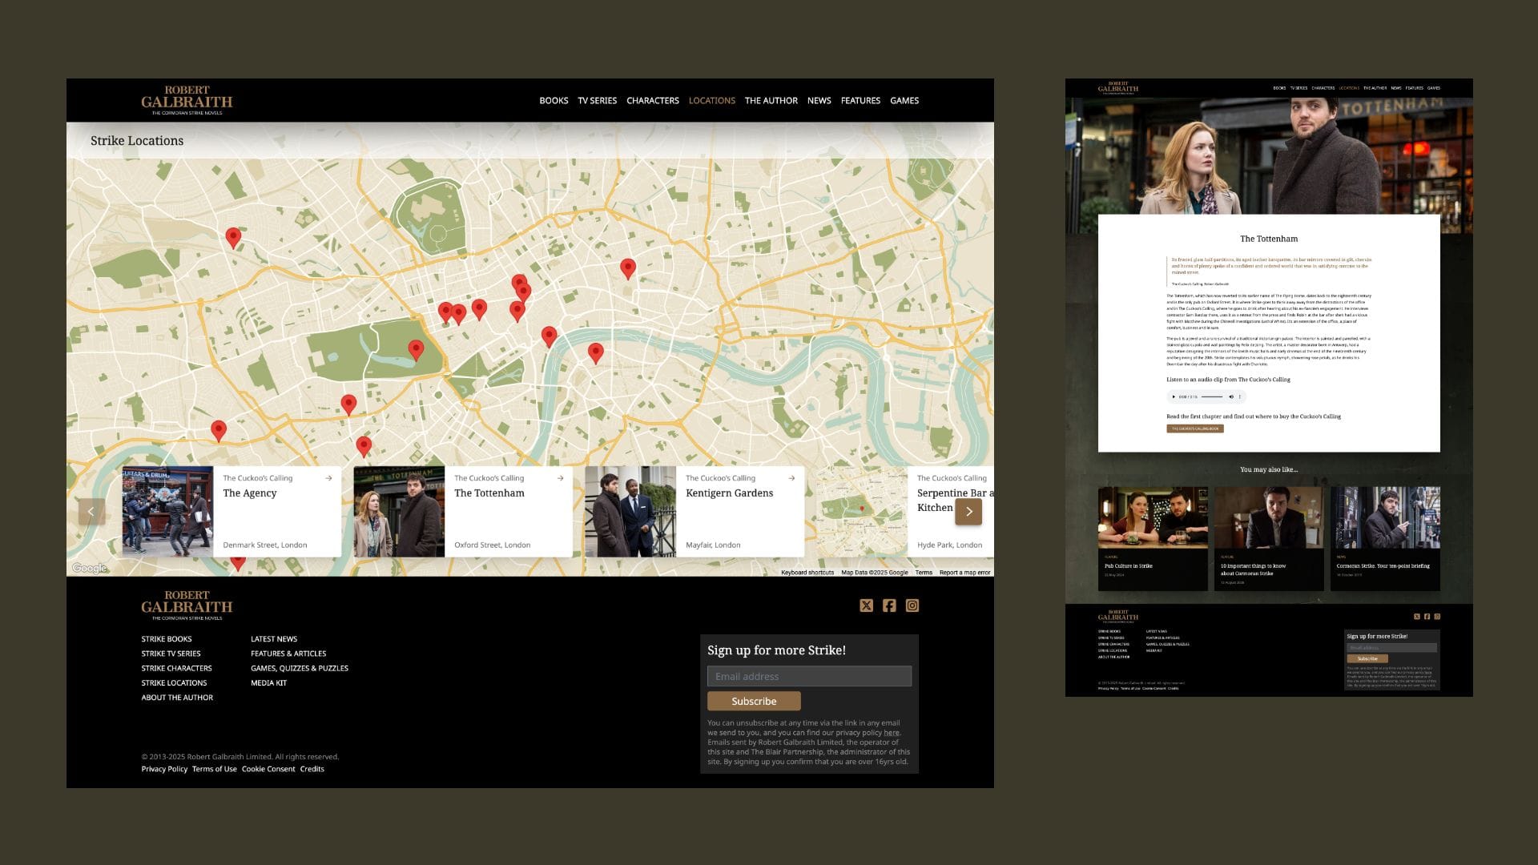1538x865 pixels.
Task: Click 'Report a map error' on the map
Action: tap(964, 573)
